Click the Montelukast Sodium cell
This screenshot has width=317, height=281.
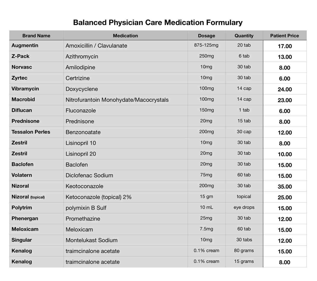(126, 240)
